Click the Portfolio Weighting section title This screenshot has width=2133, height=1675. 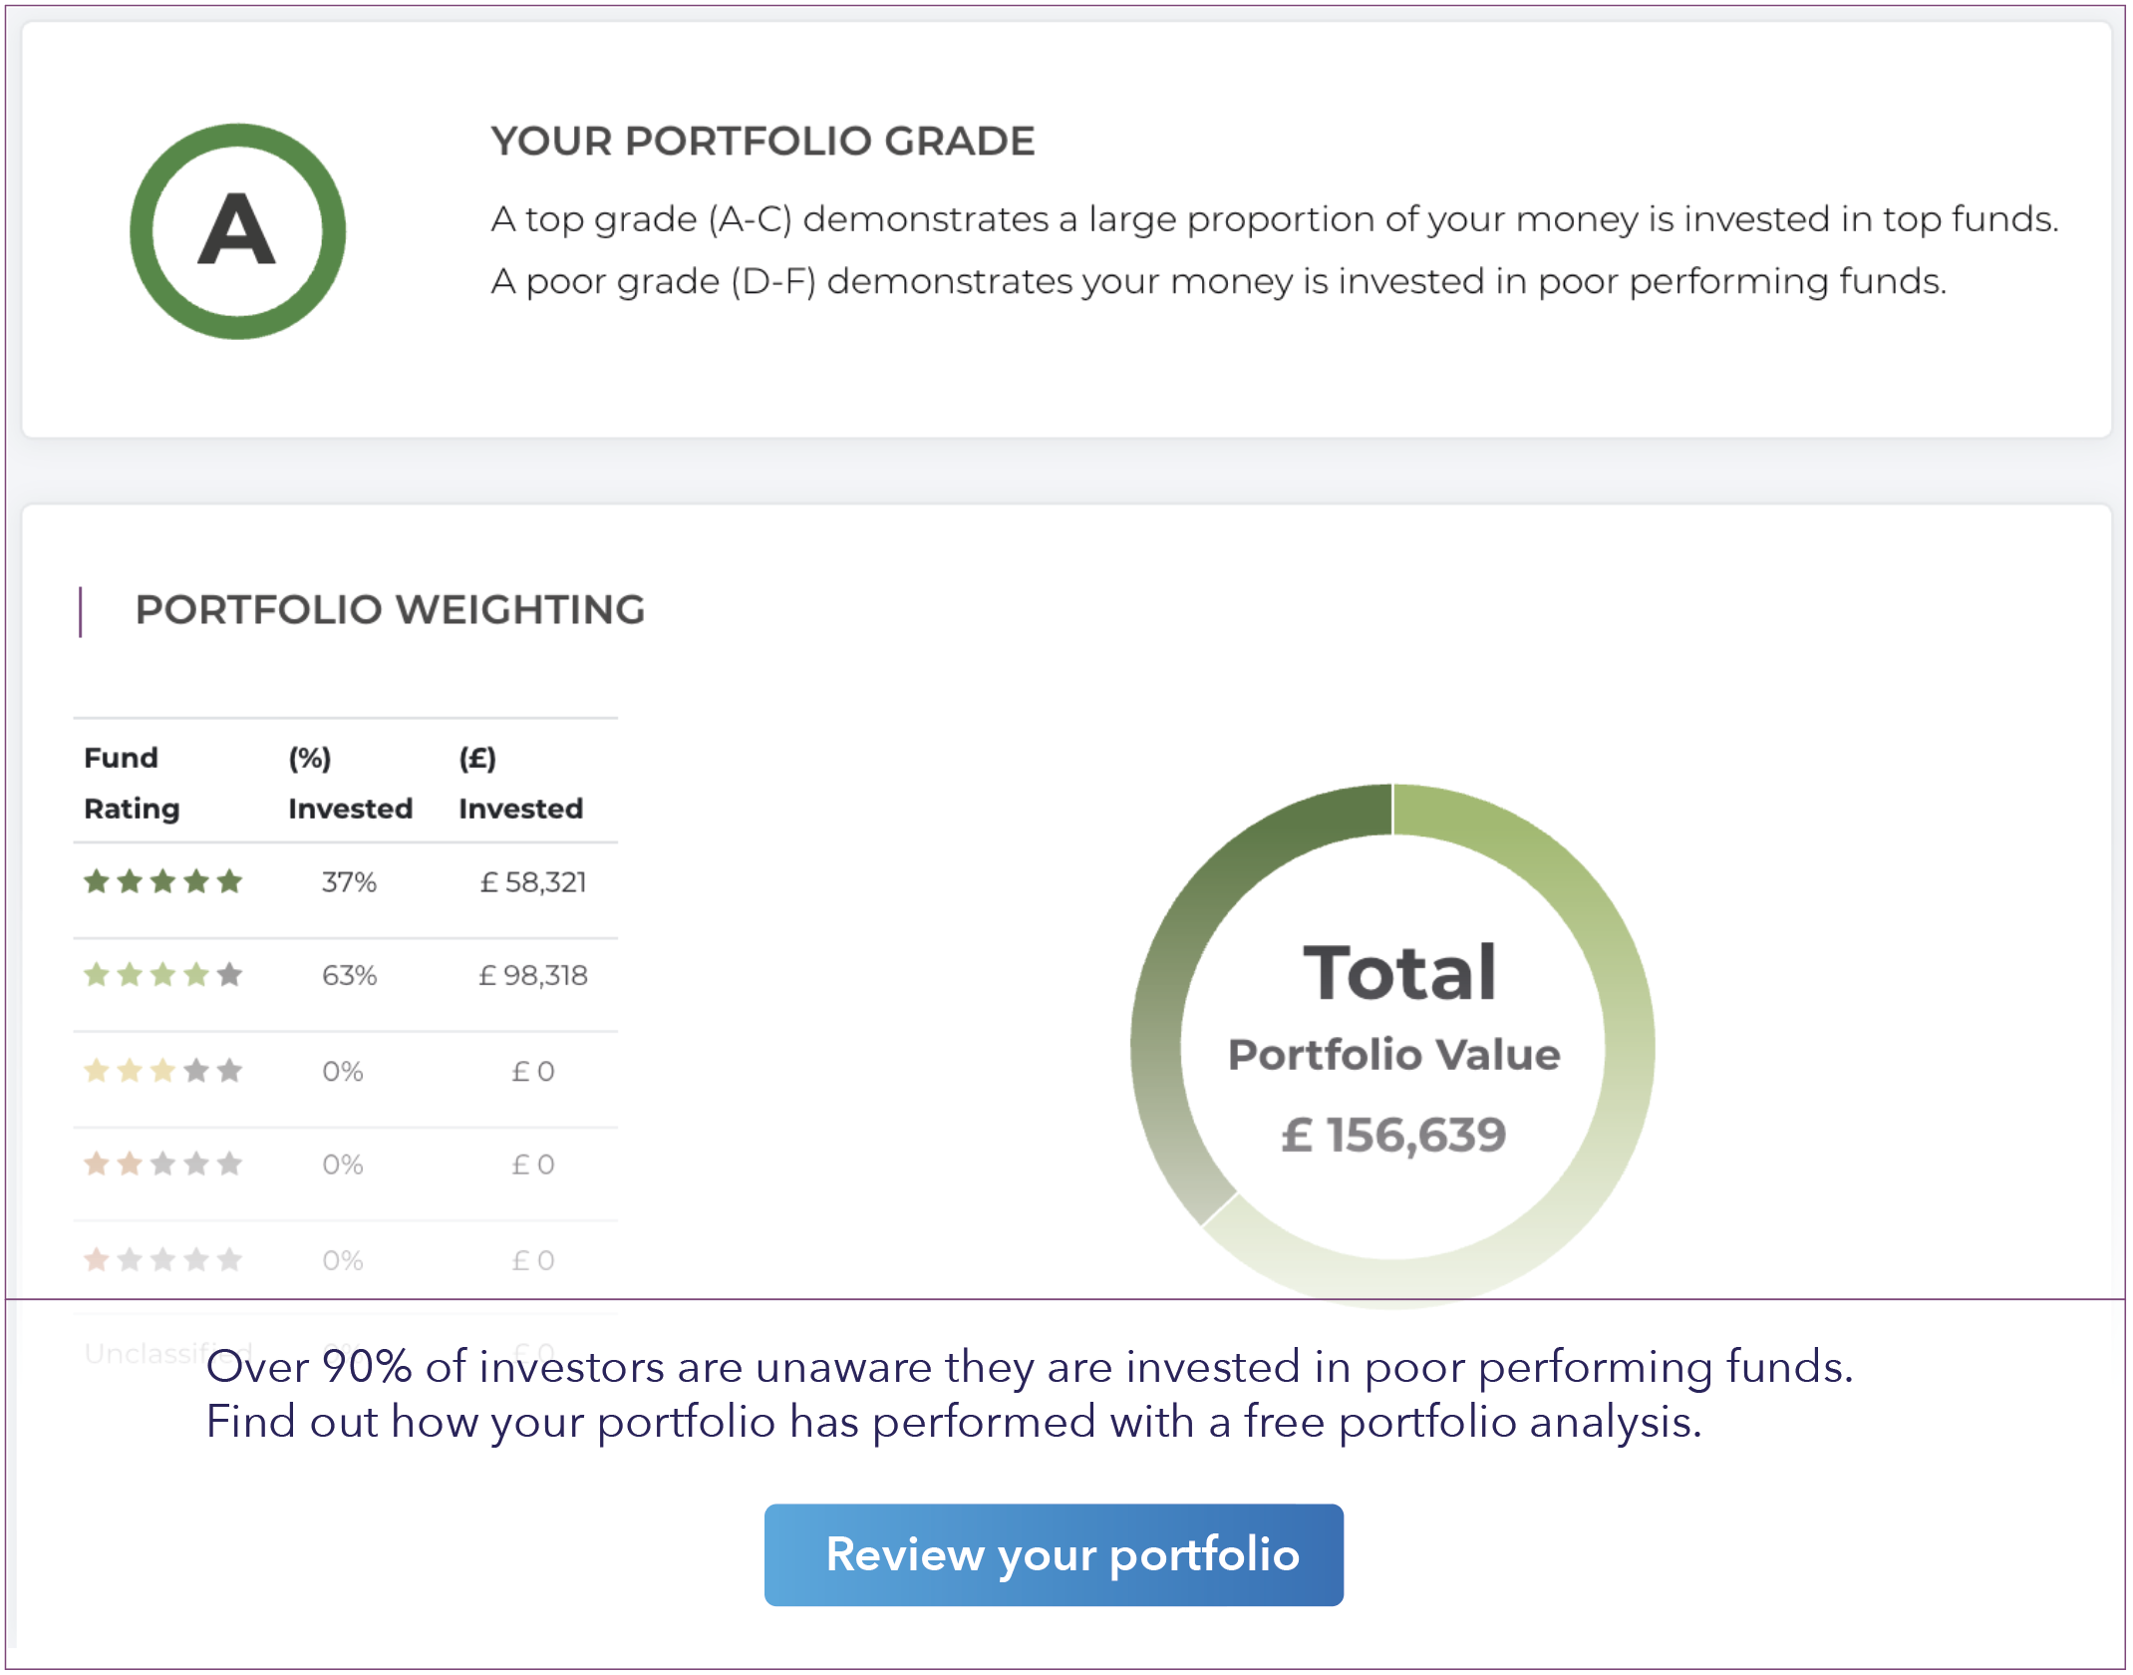390,610
